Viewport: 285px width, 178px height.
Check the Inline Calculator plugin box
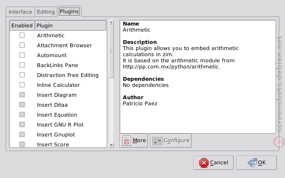[22, 85]
